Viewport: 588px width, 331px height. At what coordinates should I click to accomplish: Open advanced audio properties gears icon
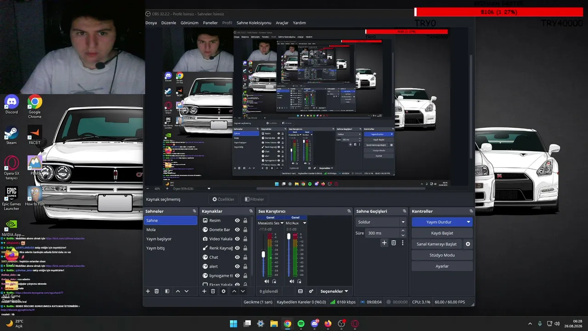click(311, 291)
